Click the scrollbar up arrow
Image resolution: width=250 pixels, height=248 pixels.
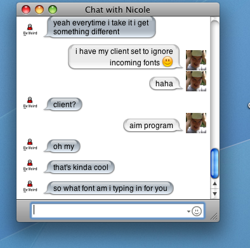pyautogui.click(x=214, y=184)
